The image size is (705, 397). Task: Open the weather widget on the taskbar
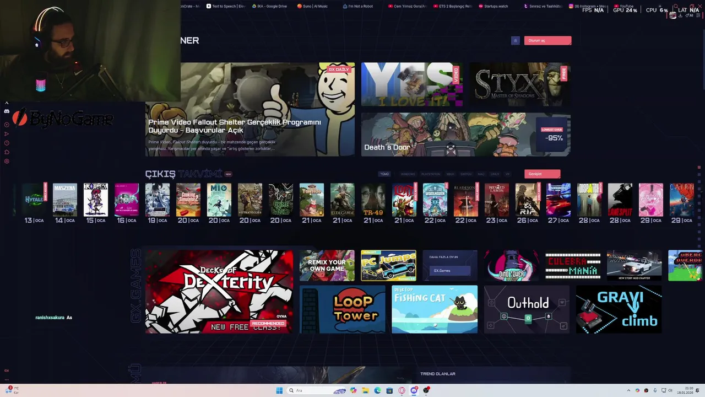11,390
